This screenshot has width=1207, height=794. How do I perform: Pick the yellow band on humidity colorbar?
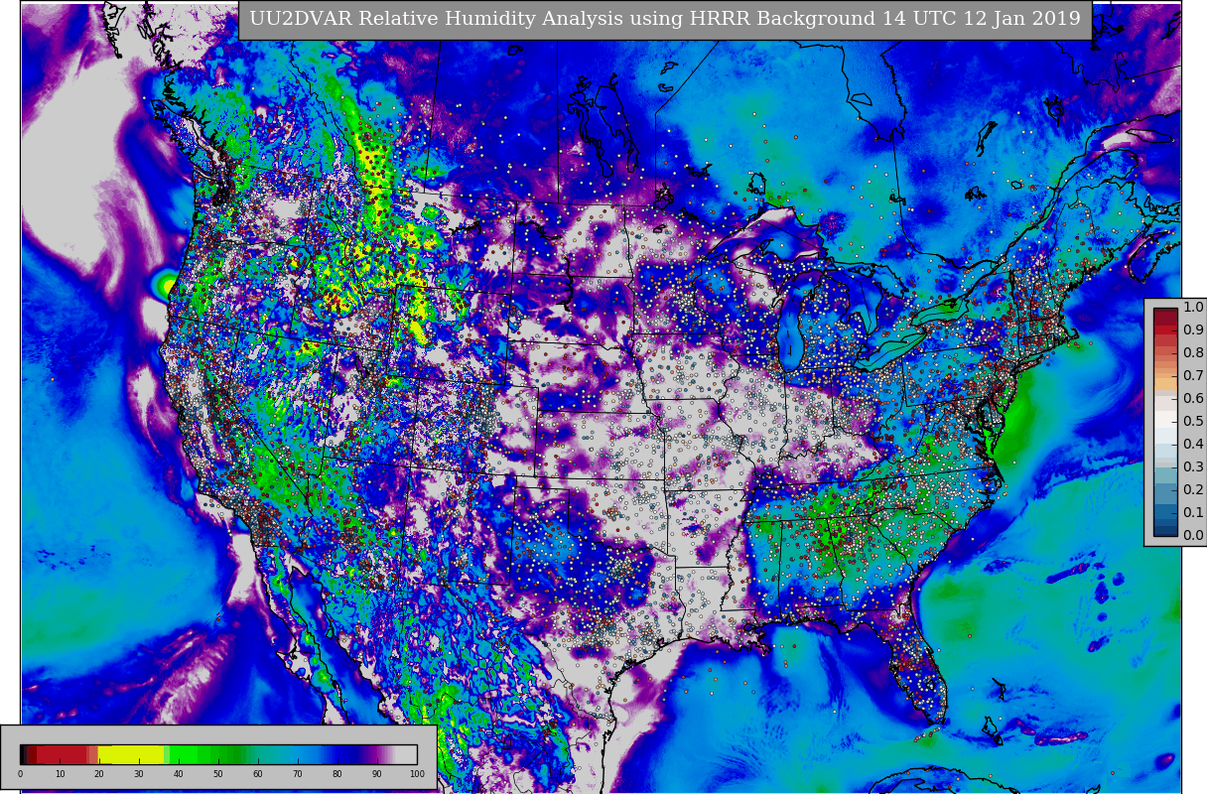pyautogui.click(x=131, y=754)
